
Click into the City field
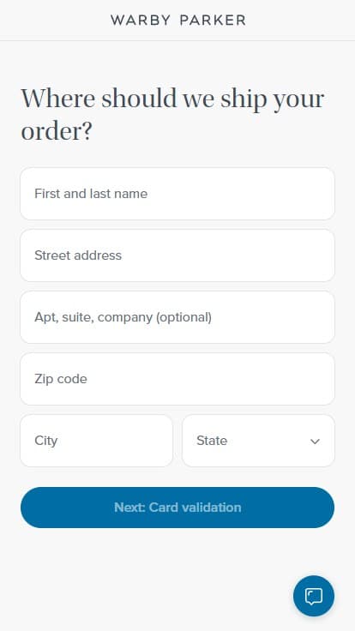coord(96,441)
